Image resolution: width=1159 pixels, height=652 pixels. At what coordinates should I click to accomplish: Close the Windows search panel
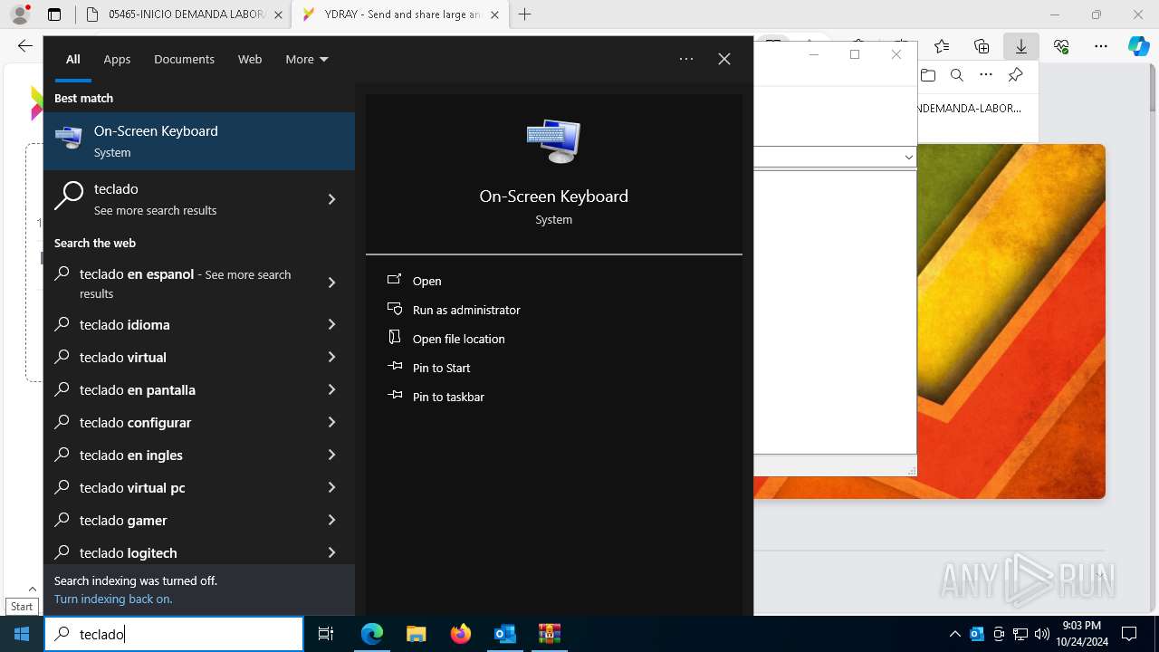pyautogui.click(x=724, y=59)
